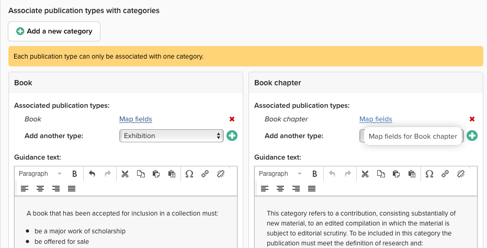Justify text in Book chapter editor

312,188
